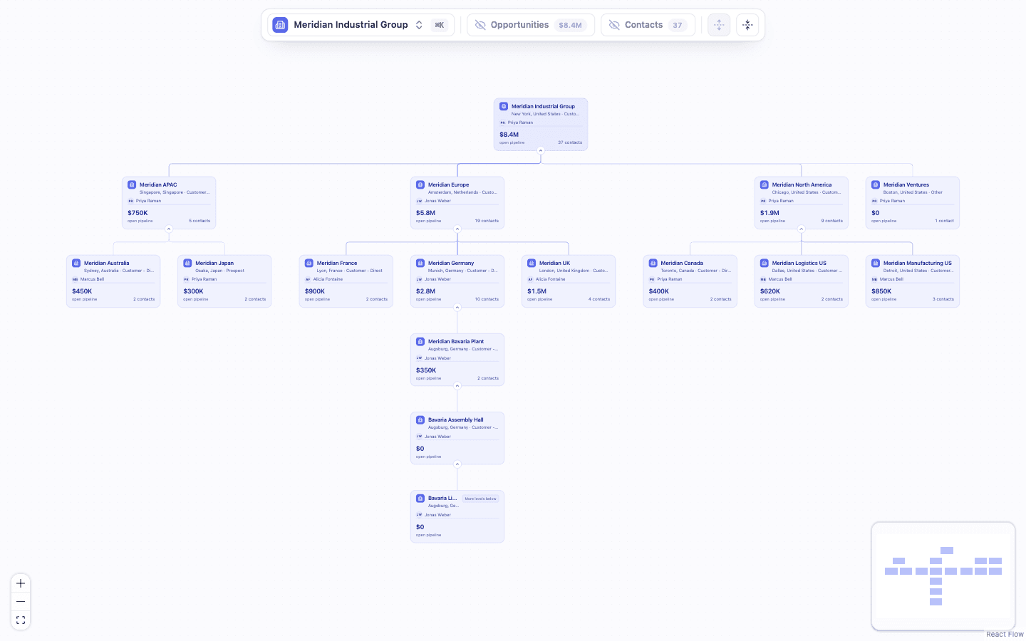Click 10 contacts on Meridian Germany card
The image size is (1026, 641).
coord(487,299)
